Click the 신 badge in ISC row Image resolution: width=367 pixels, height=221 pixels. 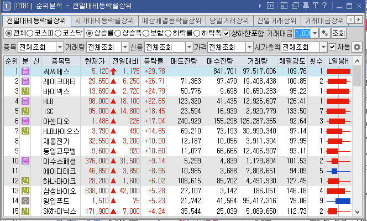click(25, 111)
